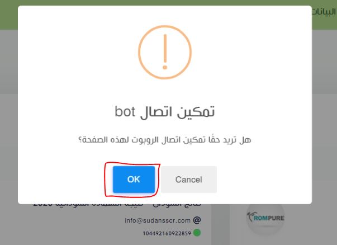This screenshot has width=337, height=245.
Task: Open the البيانات menu in the header
Action: (324, 12)
